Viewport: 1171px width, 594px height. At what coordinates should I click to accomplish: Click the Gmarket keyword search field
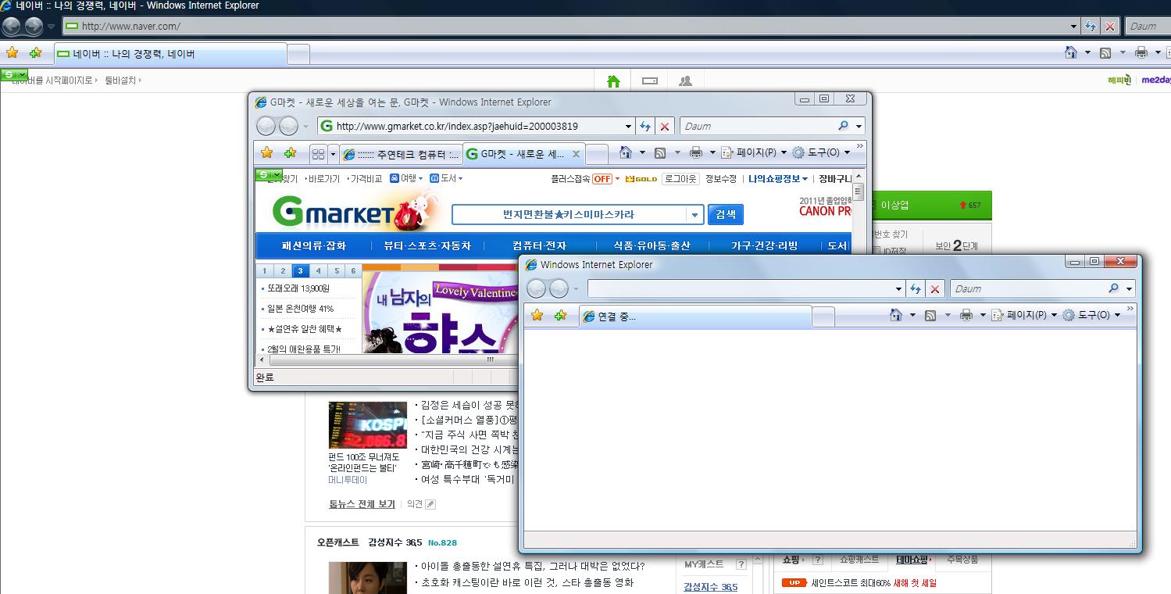coord(569,214)
